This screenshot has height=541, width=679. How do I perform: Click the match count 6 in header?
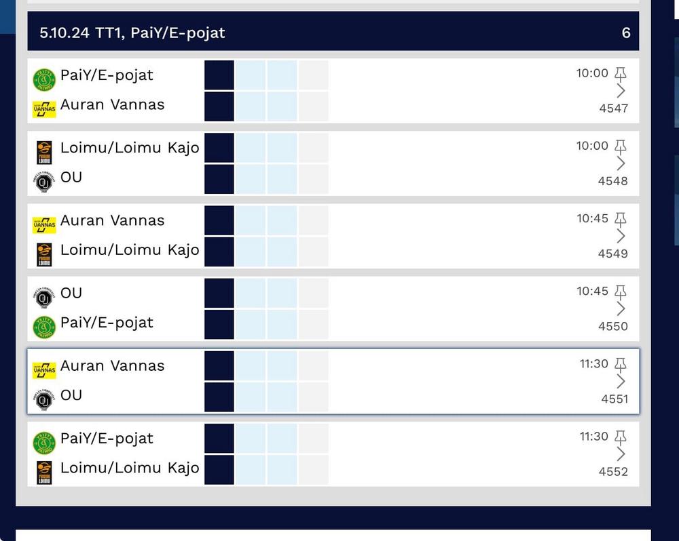coord(625,32)
